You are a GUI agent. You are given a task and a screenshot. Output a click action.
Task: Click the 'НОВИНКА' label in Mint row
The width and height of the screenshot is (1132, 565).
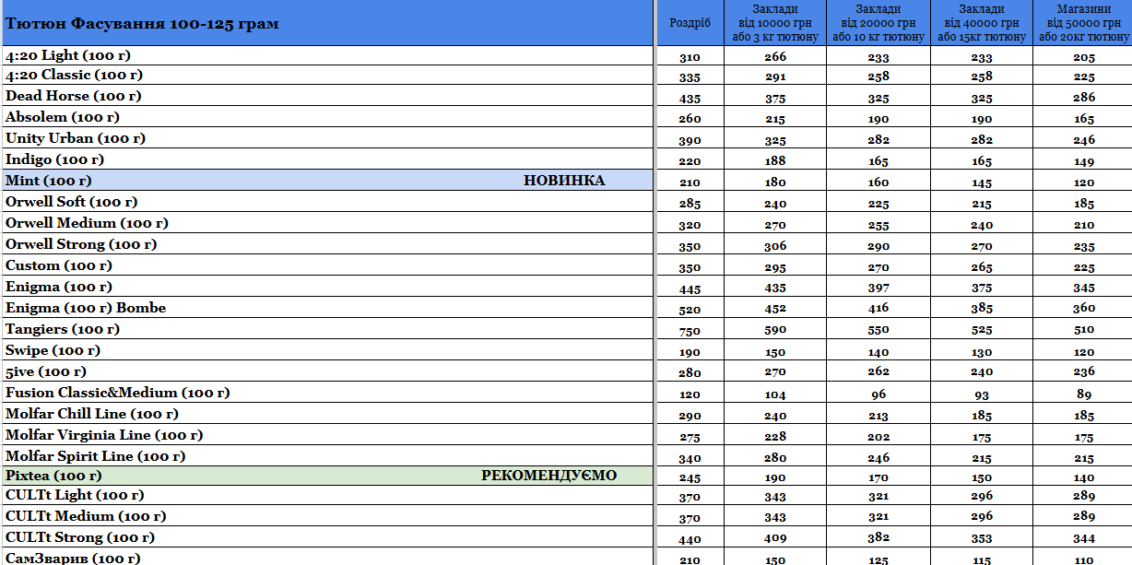click(x=564, y=181)
